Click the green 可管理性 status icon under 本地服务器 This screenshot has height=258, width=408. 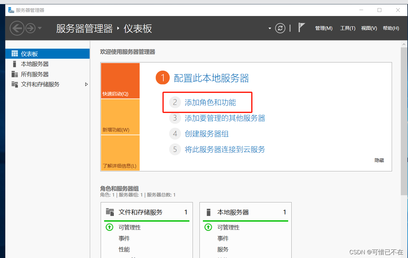(x=208, y=227)
